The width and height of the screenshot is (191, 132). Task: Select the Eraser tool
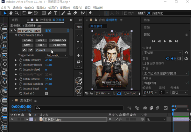click(x=75, y=13)
